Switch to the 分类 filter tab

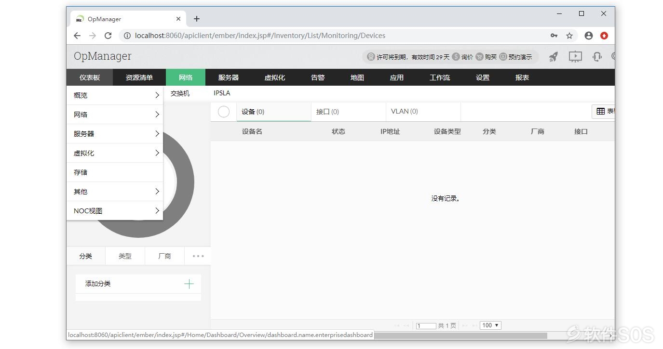86,256
